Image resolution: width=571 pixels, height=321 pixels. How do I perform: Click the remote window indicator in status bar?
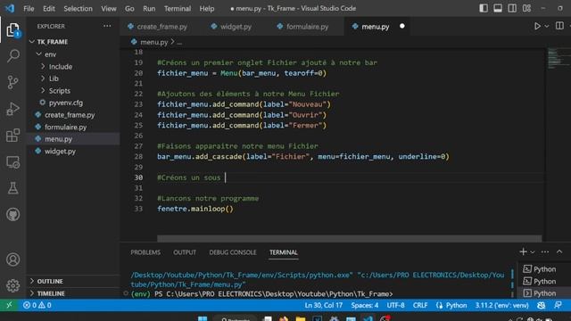pos(9,305)
